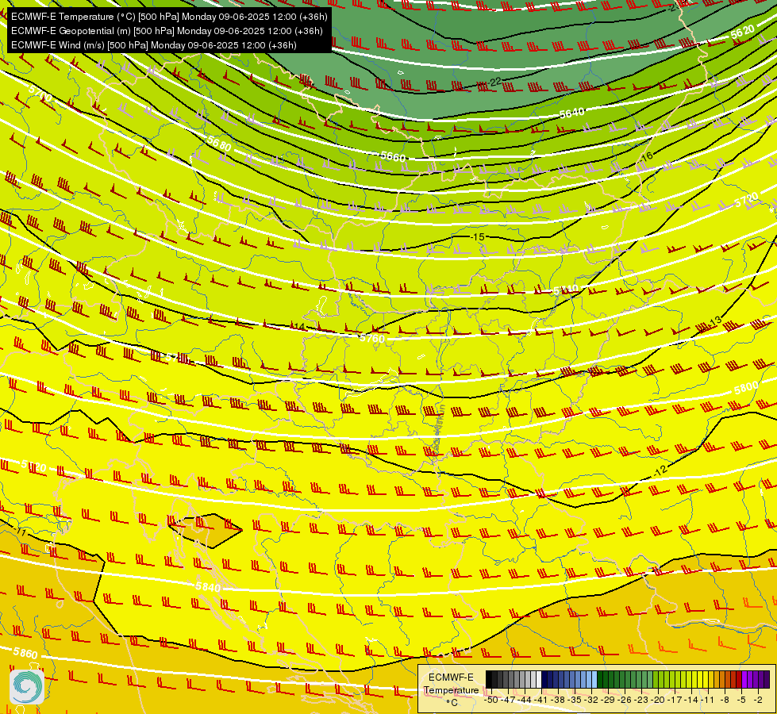Image resolution: width=777 pixels, height=714 pixels.
Task: Click the -2 value on the legend scale
Action: click(758, 700)
